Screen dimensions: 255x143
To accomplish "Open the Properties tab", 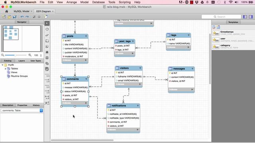I will point(22,105).
